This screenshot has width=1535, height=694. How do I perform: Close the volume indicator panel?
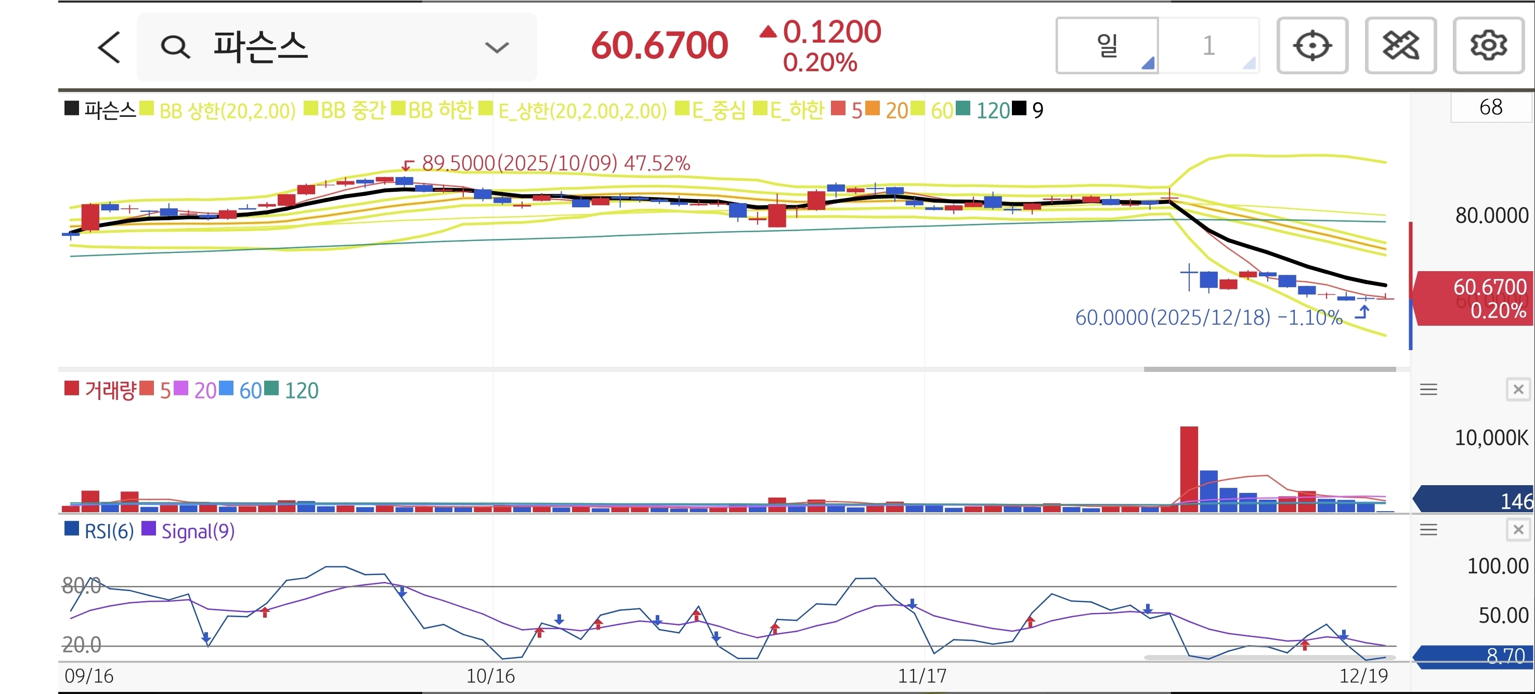(1518, 390)
